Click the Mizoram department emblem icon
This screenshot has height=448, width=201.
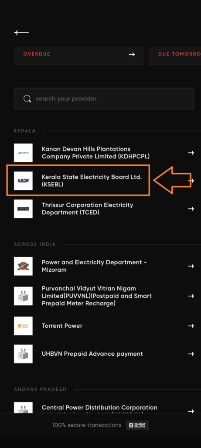(x=23, y=266)
